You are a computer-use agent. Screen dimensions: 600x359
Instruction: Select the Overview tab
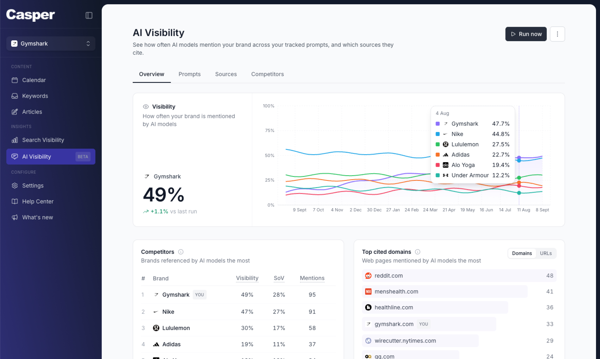tap(152, 74)
